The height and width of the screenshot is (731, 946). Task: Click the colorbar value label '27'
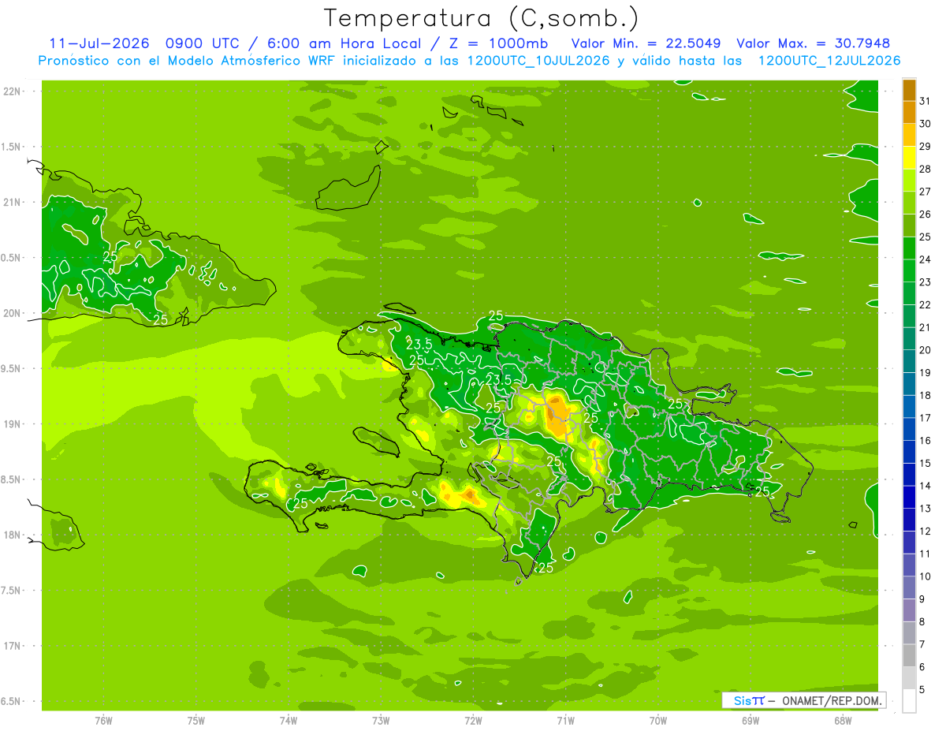tap(926, 192)
